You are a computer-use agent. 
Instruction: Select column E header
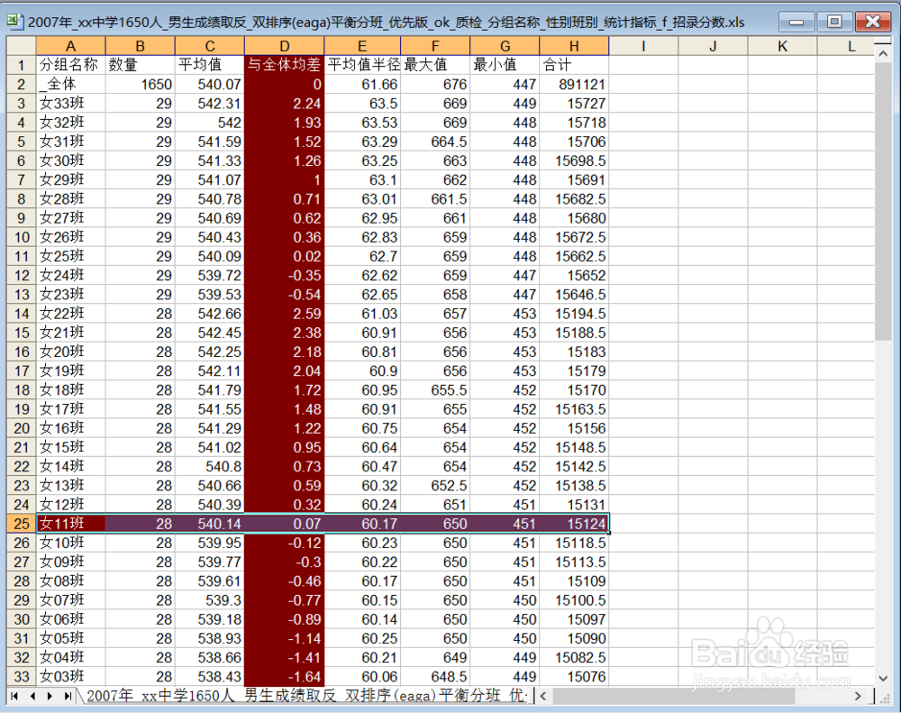[x=362, y=46]
